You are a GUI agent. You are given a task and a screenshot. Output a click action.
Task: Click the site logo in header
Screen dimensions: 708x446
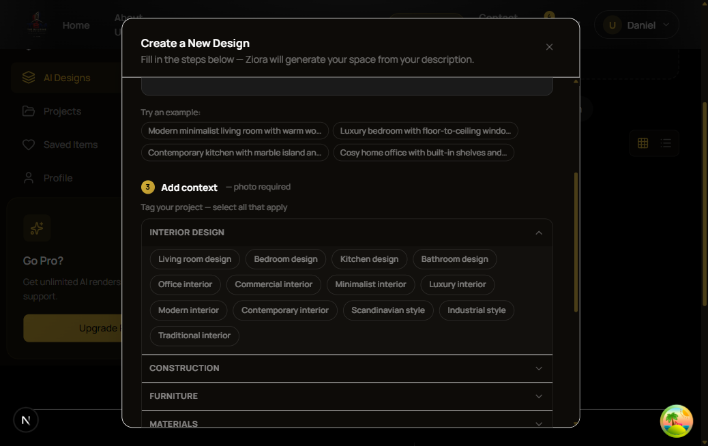point(37,25)
